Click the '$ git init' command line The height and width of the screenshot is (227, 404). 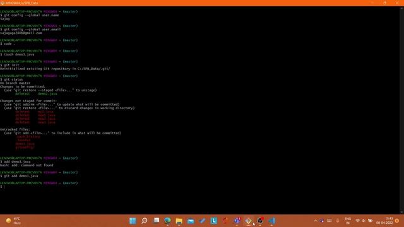[10, 66]
